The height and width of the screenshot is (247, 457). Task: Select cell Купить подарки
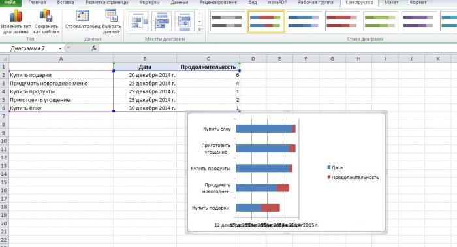(61, 75)
